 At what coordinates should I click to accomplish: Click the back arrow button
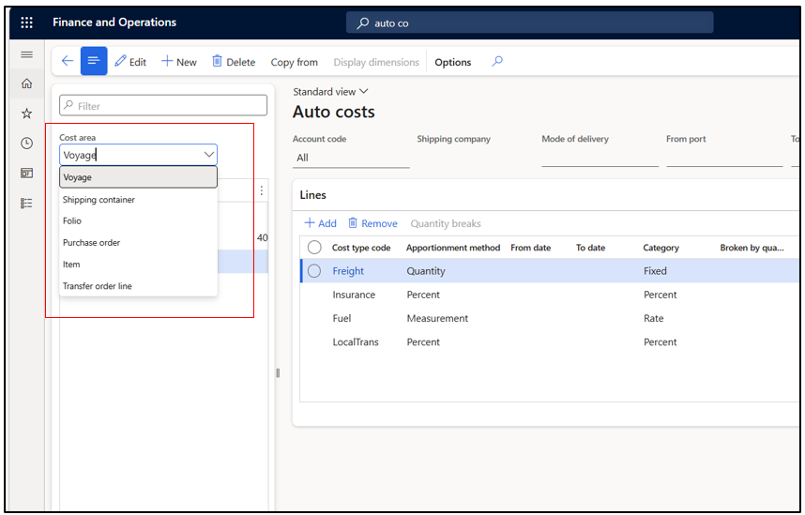click(68, 61)
